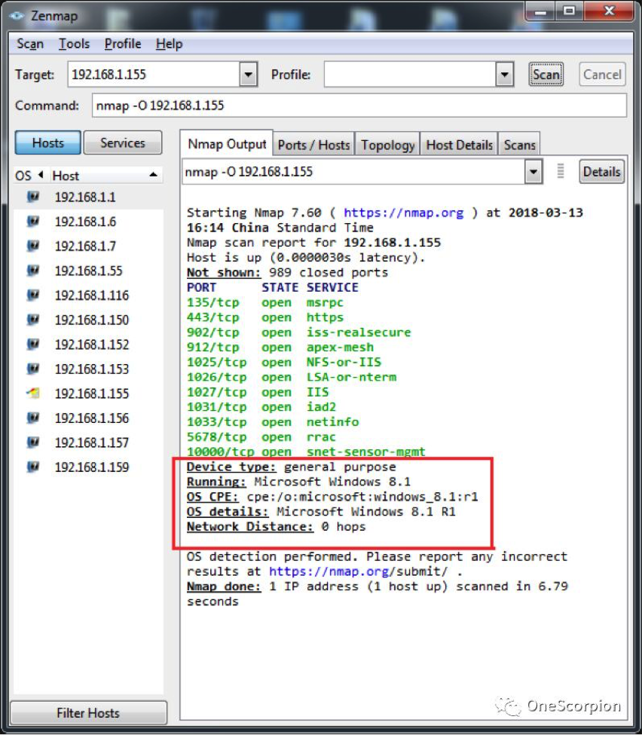Image resolution: width=642 pixels, height=735 pixels.
Task: Click into the Command input field
Action: coord(359,105)
